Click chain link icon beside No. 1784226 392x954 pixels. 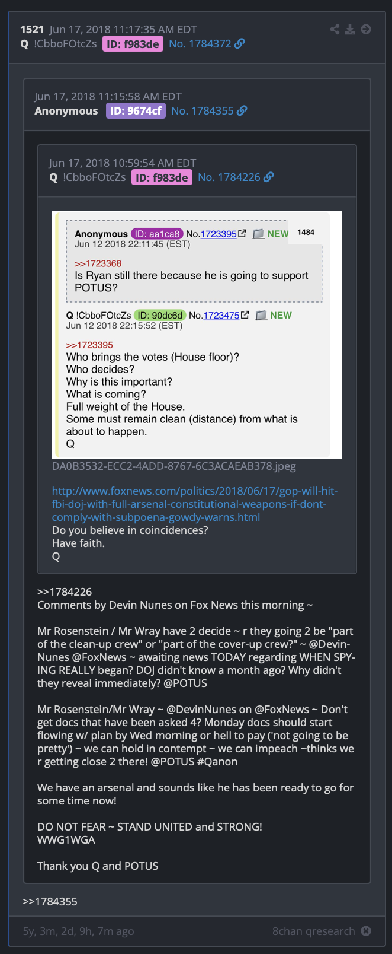point(269,177)
